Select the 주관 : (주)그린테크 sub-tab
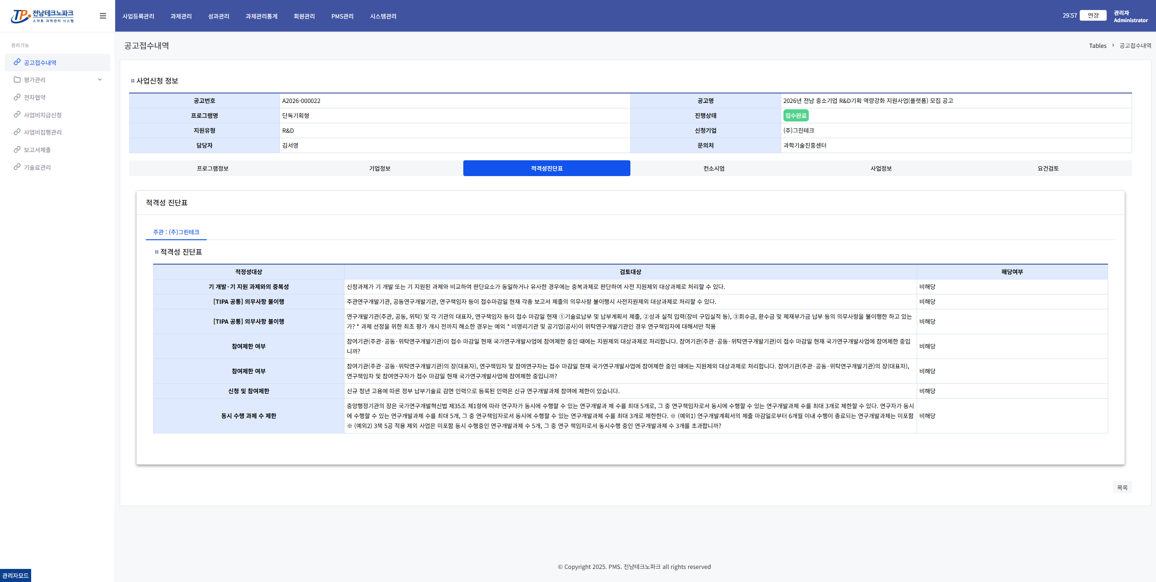1156x582 pixels. (176, 232)
